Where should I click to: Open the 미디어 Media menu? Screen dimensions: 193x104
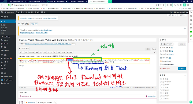pyautogui.click(x=6, y=40)
